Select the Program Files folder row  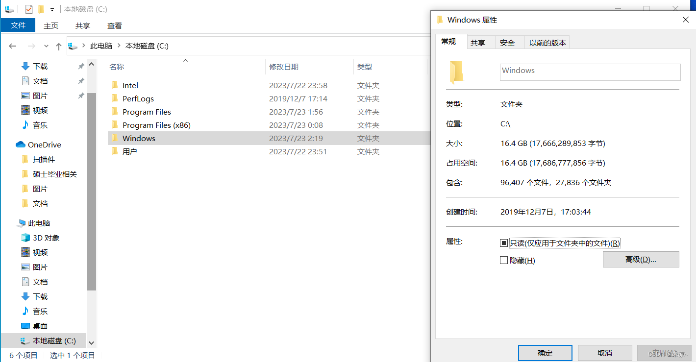[269, 112]
